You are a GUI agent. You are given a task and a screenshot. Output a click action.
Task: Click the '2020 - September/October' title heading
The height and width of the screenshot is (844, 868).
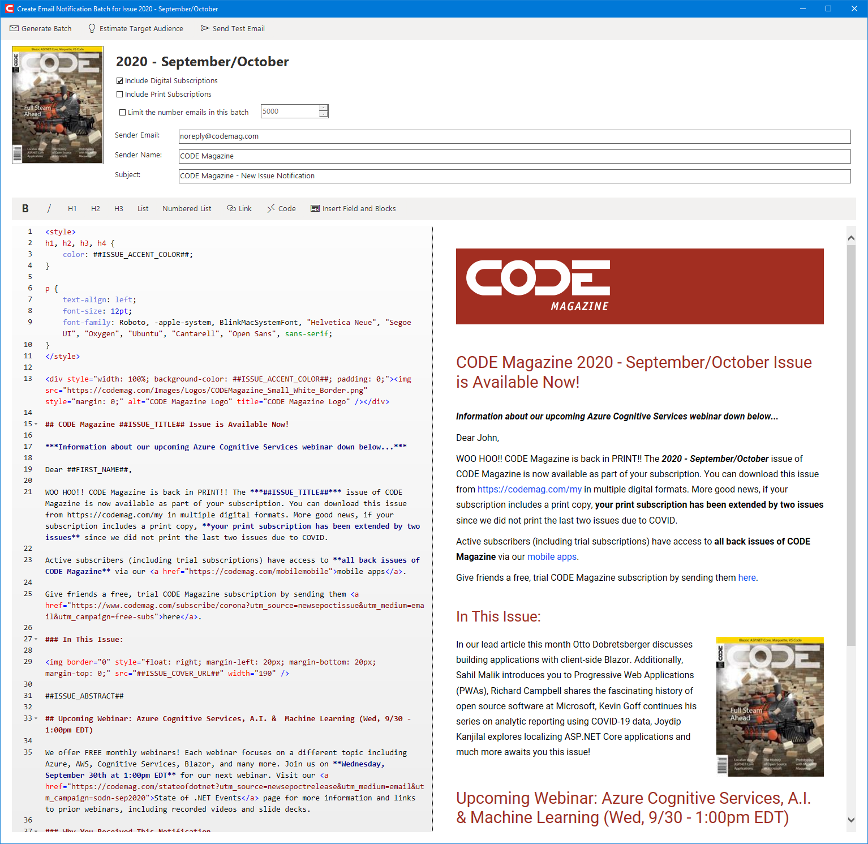coord(203,62)
